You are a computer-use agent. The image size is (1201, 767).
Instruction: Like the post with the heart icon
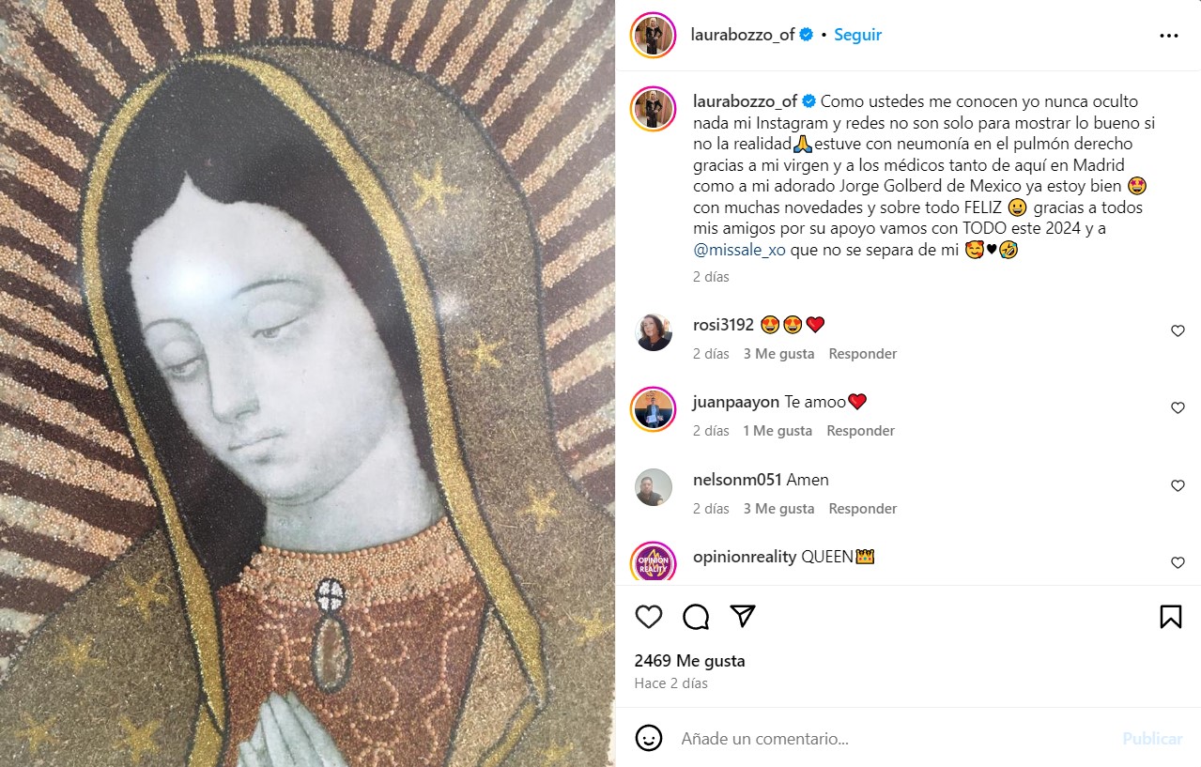point(649,617)
